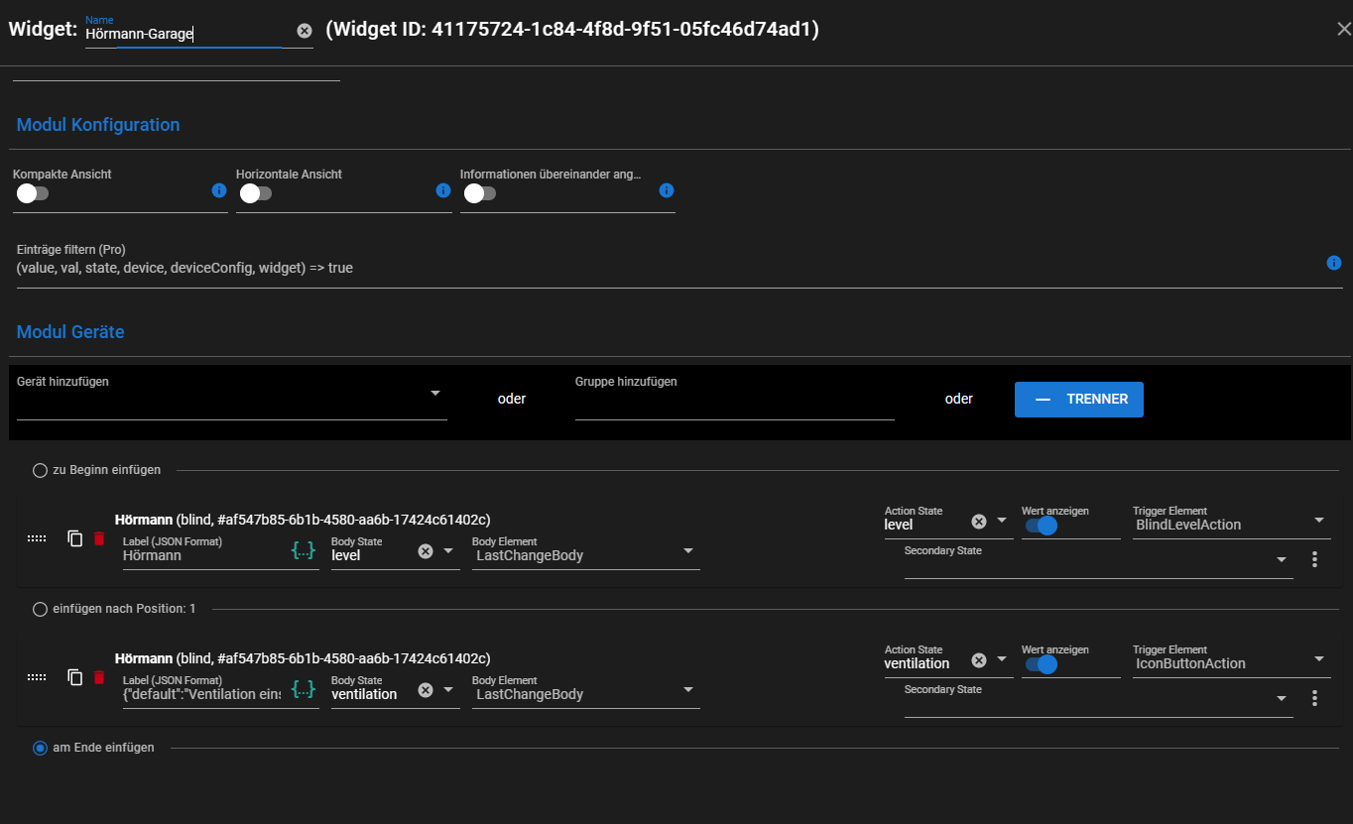Open JSON editor for Hörmann label
1353x824 pixels.
304,549
